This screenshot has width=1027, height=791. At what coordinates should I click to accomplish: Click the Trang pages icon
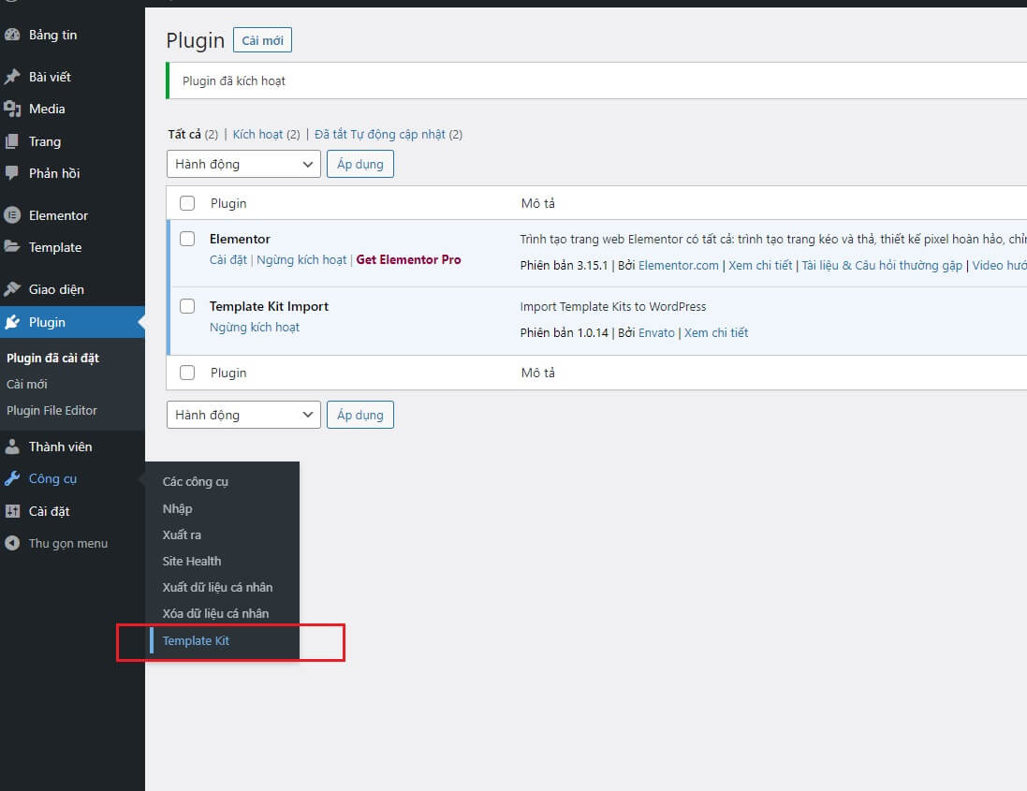pos(12,141)
